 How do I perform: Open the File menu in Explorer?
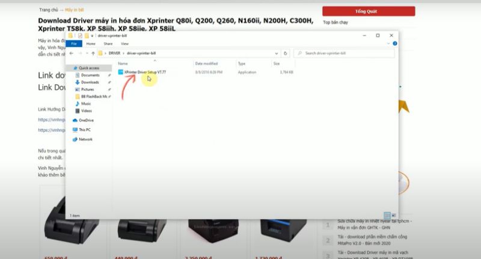(x=73, y=43)
